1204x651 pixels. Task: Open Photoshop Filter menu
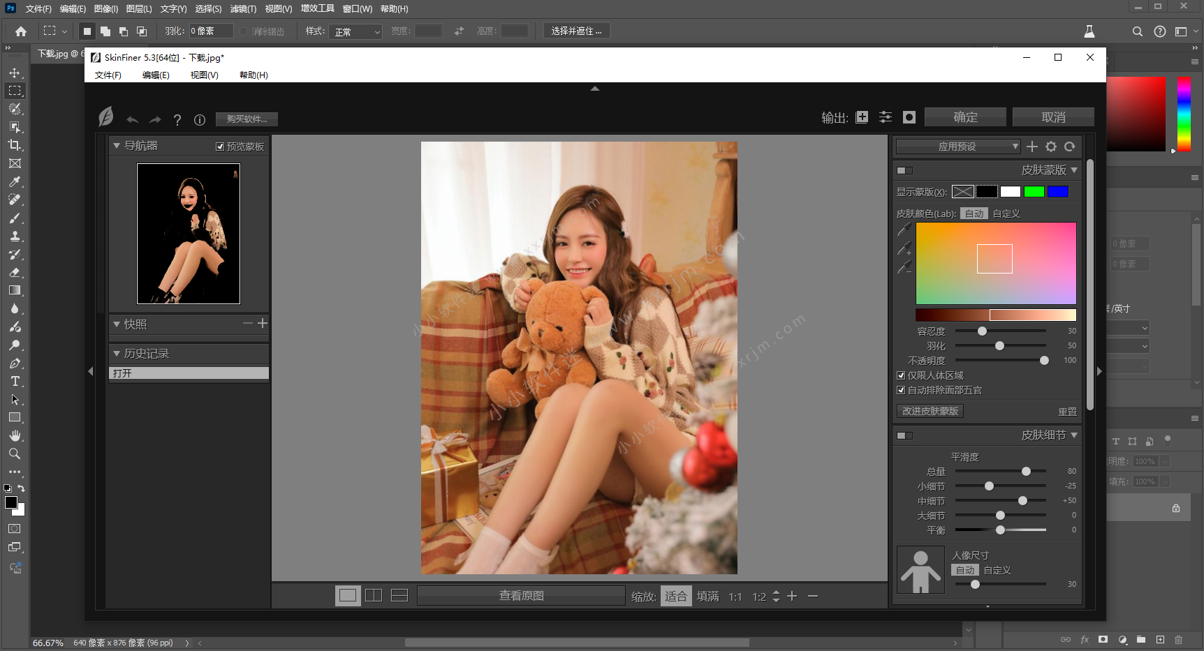243,9
